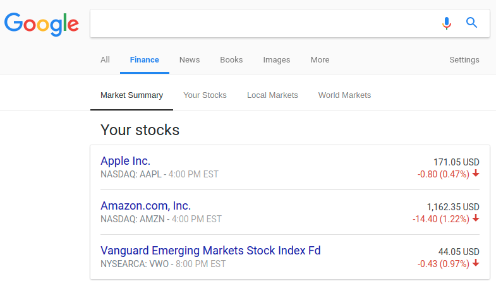Open the Local Markets sub-tab
This screenshot has width=496, height=286.
click(272, 95)
